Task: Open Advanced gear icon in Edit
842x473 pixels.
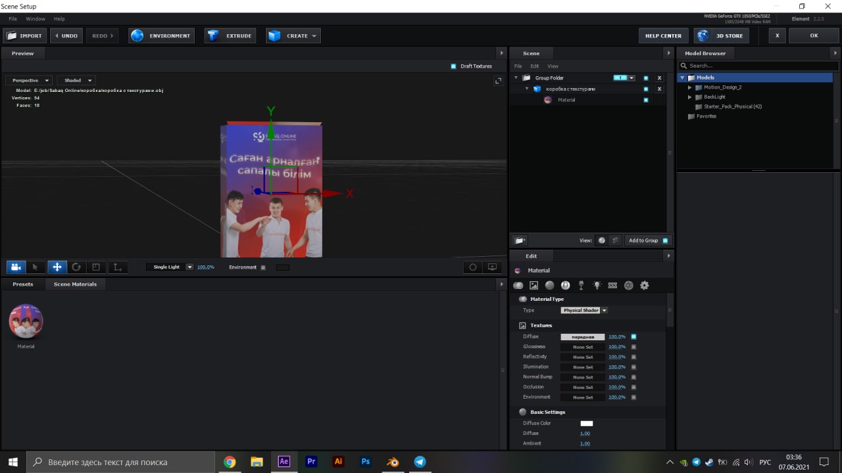Action: [x=645, y=285]
